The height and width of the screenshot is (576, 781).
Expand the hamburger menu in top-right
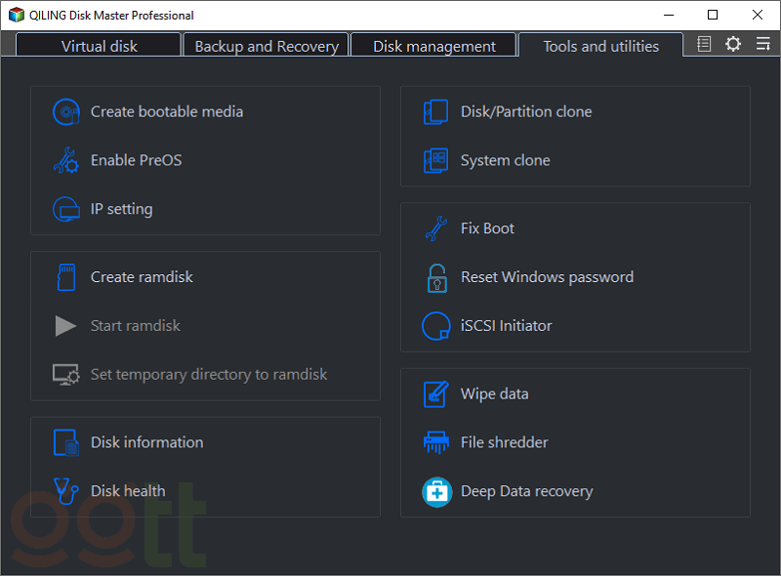coord(762,45)
